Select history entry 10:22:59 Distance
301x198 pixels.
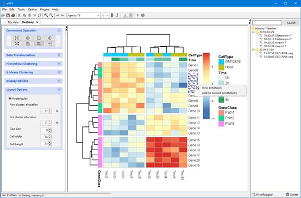coord(278,36)
